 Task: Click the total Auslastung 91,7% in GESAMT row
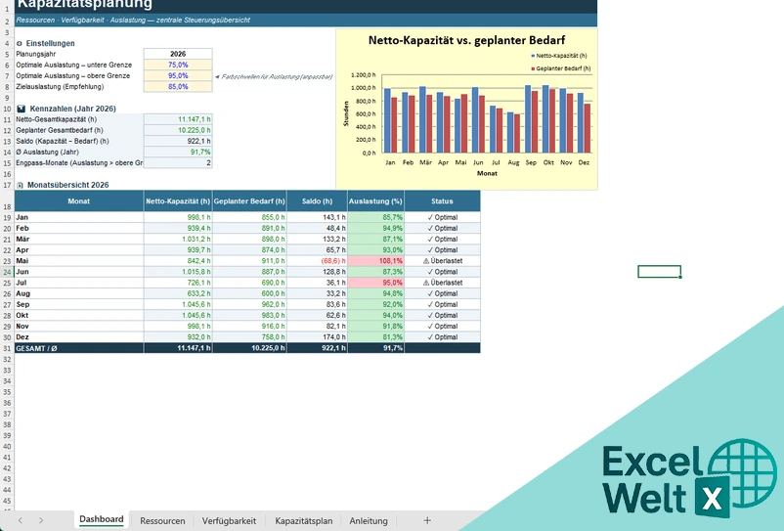click(375, 348)
